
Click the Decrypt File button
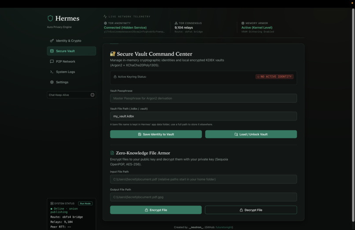coord(251,210)
